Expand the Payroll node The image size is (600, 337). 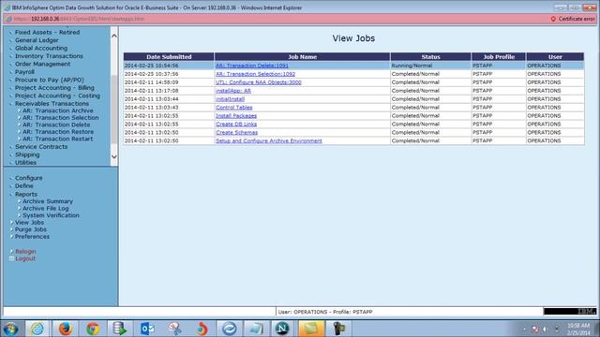(x=24, y=72)
